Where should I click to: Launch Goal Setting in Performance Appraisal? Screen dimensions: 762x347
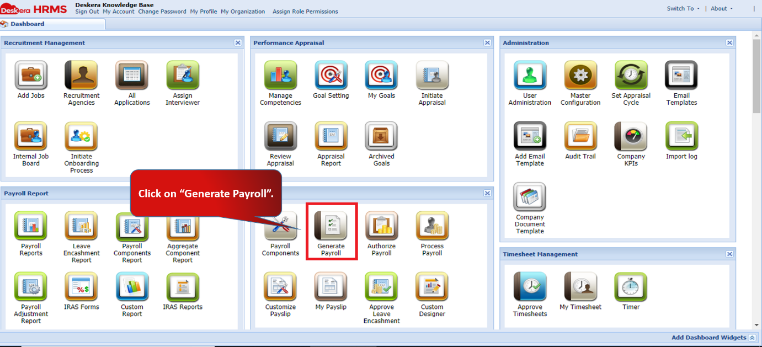pos(331,75)
